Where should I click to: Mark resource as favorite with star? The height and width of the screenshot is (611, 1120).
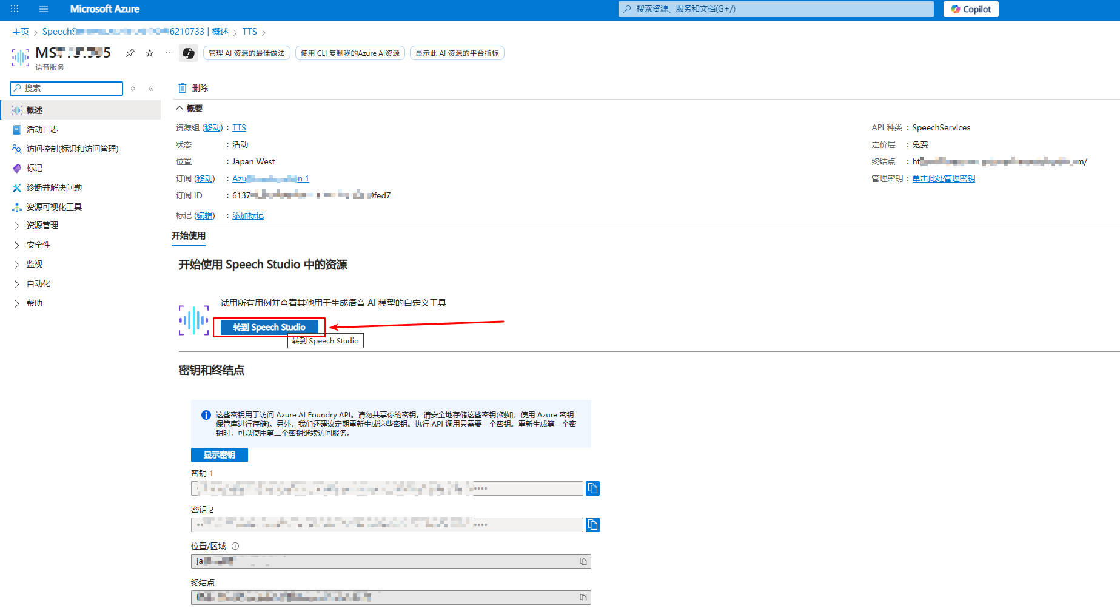click(x=150, y=53)
